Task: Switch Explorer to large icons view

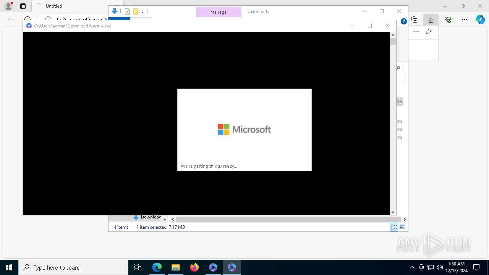Action: (402, 227)
